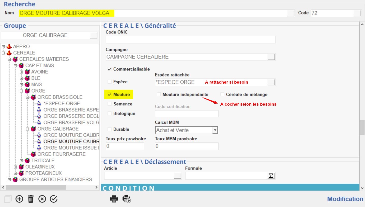
Task: Click the printer icon
Action: coord(114,199)
